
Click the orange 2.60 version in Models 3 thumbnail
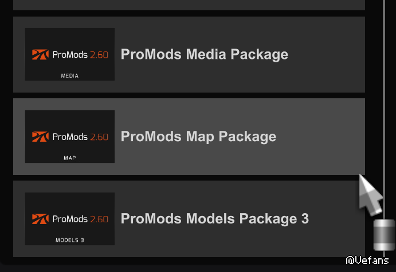[99, 219]
